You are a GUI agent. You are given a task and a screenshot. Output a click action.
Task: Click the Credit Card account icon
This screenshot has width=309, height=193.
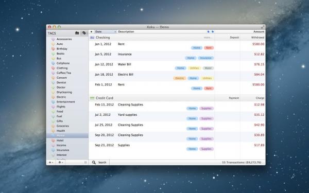point(92,98)
